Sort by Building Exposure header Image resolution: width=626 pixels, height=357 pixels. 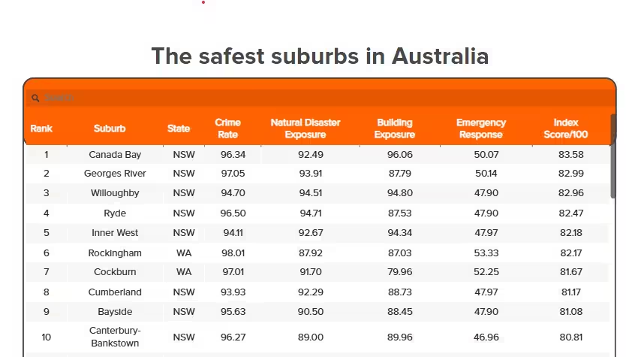coord(395,129)
